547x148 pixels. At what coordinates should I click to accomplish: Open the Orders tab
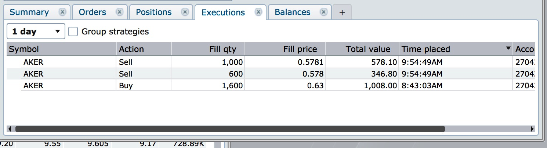click(x=93, y=12)
